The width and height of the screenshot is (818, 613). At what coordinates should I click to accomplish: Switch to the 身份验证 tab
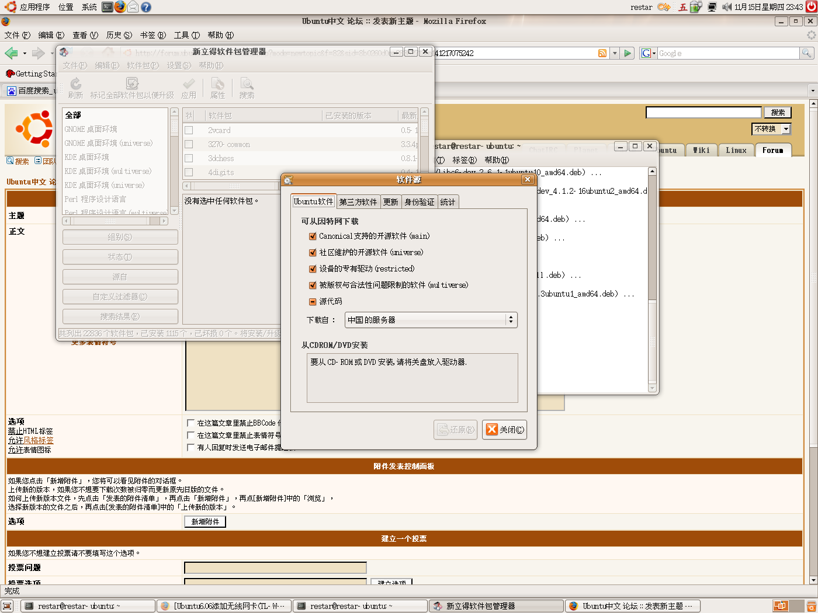tap(420, 202)
